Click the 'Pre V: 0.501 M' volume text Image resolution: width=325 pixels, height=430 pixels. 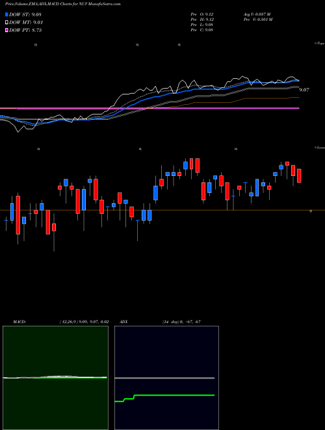(x=257, y=19)
